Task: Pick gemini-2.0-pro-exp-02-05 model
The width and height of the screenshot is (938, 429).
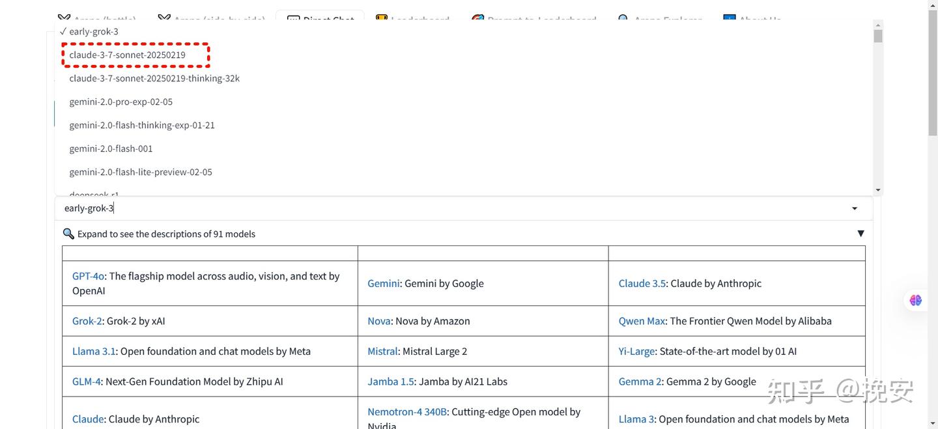Action: pos(121,102)
